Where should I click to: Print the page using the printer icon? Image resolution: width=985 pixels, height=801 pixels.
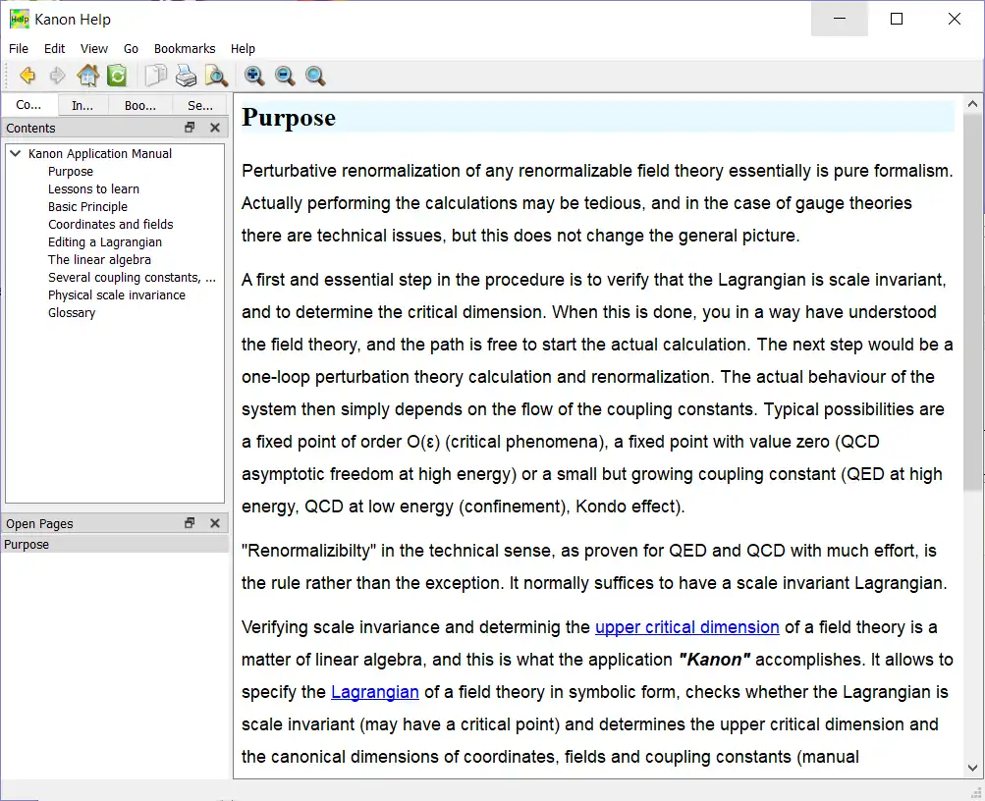(x=186, y=76)
